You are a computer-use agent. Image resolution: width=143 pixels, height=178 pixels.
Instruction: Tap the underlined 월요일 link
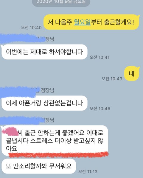point(82,22)
